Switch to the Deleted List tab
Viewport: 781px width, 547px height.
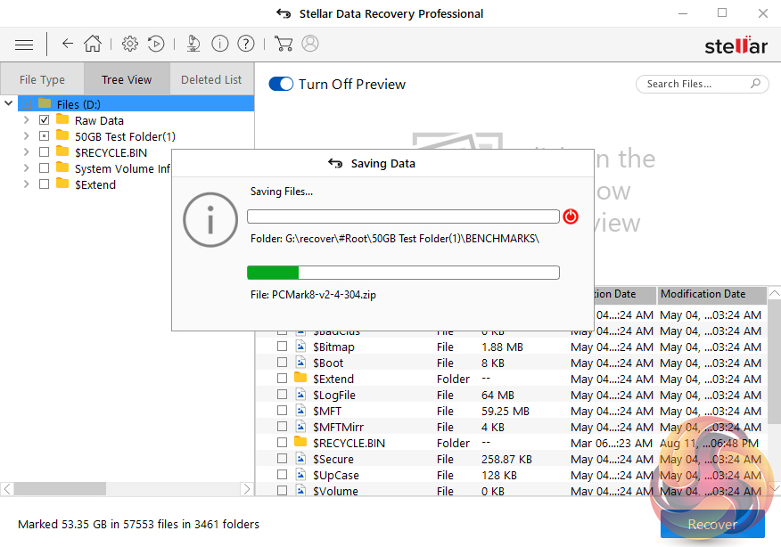point(211,79)
